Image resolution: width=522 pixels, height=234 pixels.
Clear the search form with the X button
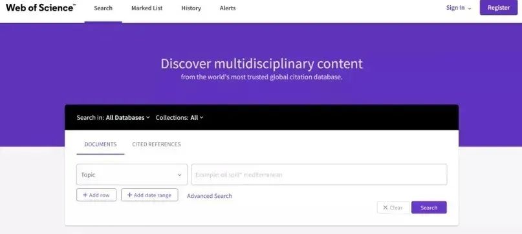coord(393,208)
